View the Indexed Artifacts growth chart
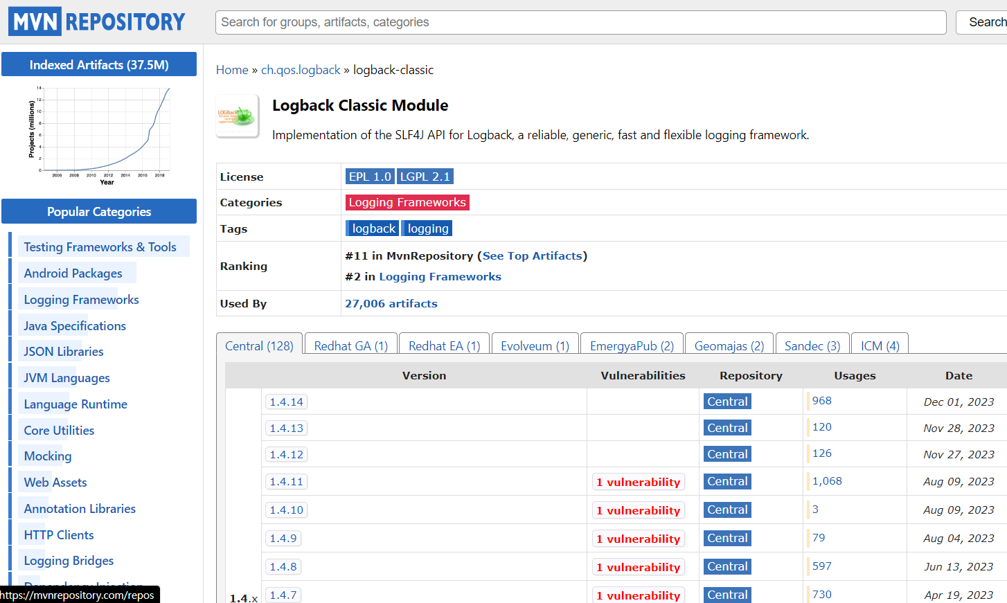This screenshot has width=1007, height=603. point(99,135)
